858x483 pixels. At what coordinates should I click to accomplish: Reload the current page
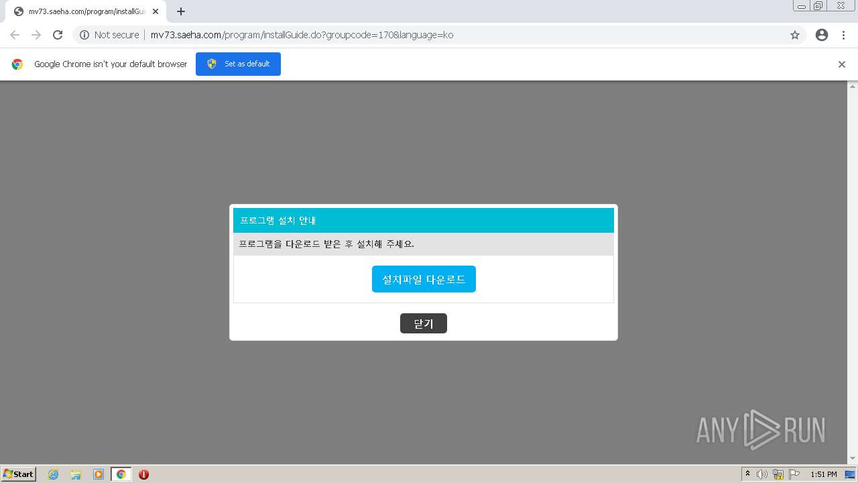[58, 35]
